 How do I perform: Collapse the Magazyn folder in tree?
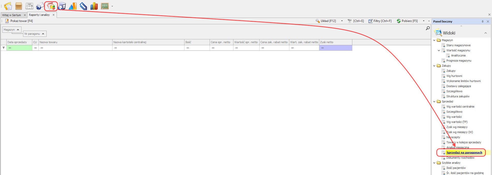tap(434, 40)
